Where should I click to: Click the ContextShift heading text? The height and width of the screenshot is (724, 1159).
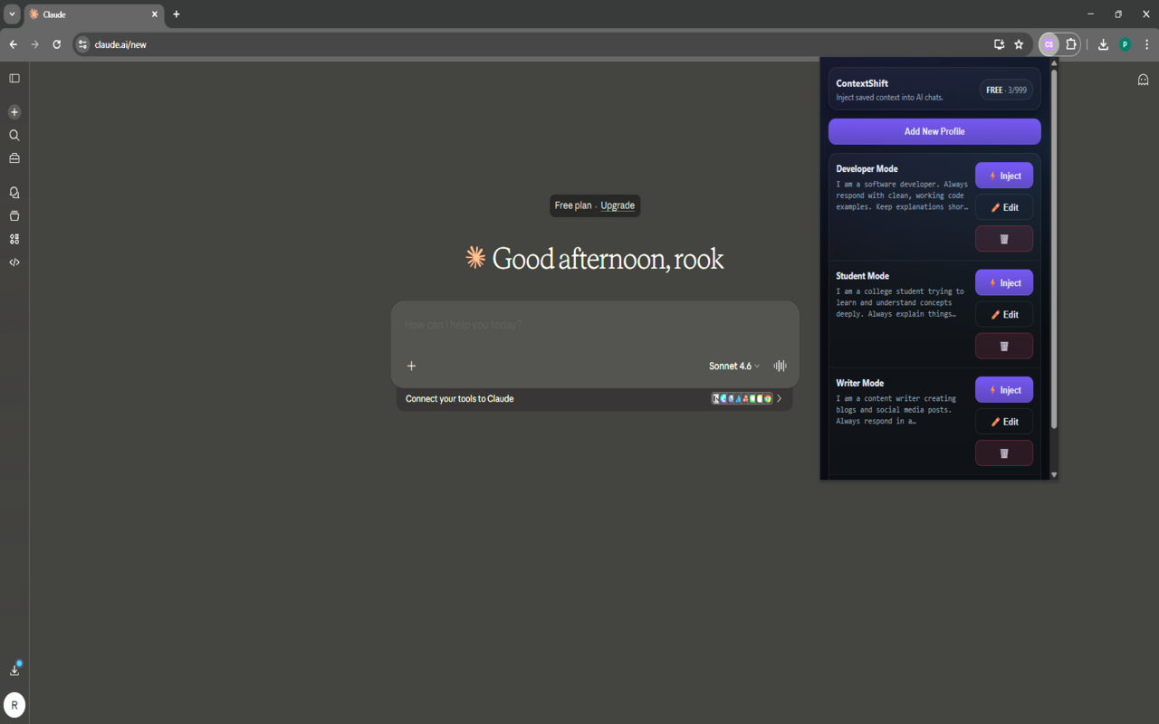point(862,83)
